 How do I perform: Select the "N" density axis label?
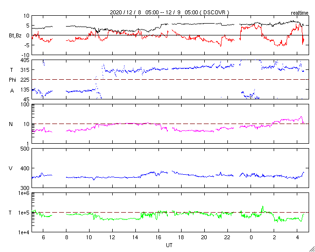coord(11,124)
